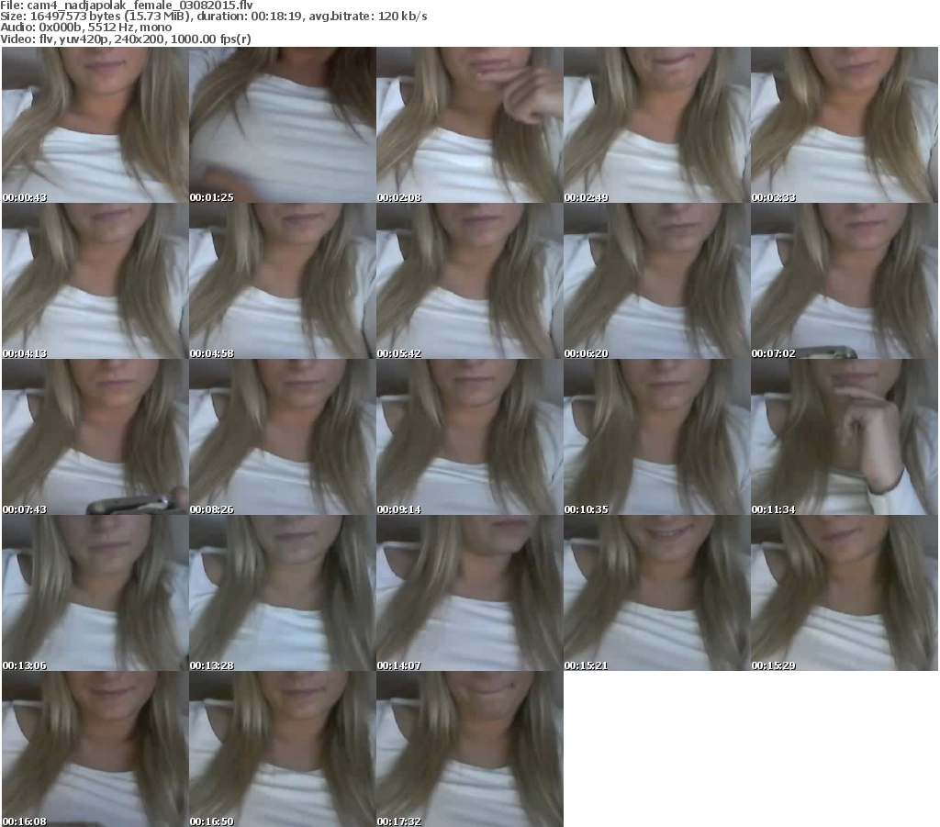
Task: Open the thumbnail stamped 00:10:35
Action: click(656, 437)
